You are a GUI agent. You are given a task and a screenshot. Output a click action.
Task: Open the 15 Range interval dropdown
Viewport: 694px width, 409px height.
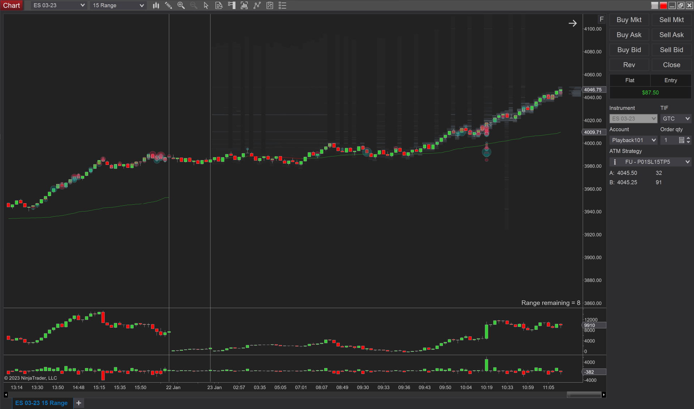(118, 5)
